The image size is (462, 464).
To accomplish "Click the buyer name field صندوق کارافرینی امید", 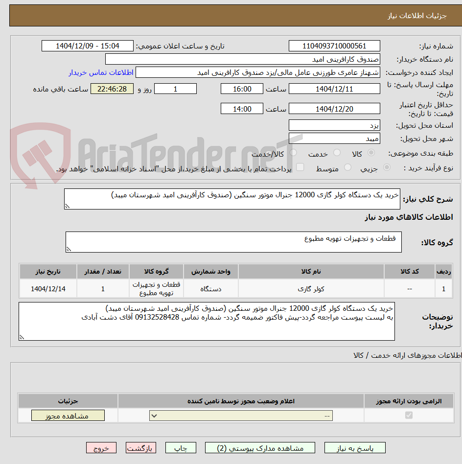I will pyautogui.click(x=243, y=59).
